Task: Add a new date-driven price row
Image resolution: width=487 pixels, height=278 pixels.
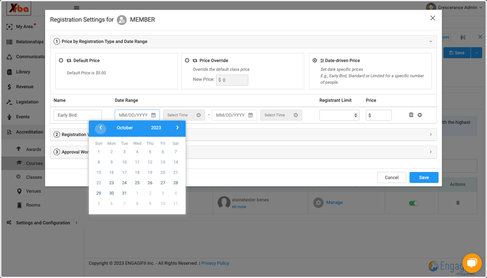Action: click(x=420, y=115)
